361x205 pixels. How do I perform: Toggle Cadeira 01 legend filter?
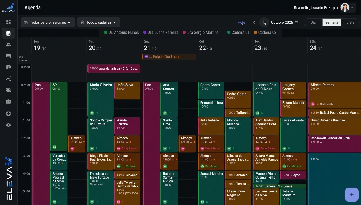[238, 33]
